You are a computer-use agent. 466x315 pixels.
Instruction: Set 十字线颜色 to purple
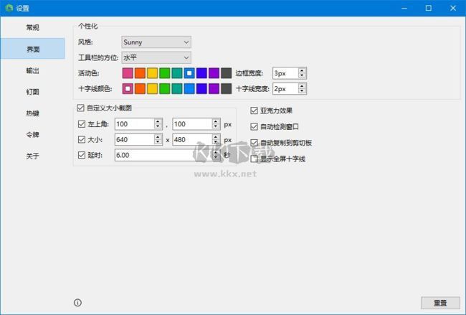(214, 89)
